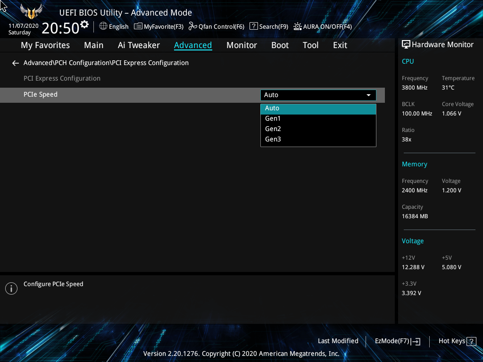This screenshot has height=362, width=483.
Task: Click the 20:50 clock display
Action: point(61,28)
